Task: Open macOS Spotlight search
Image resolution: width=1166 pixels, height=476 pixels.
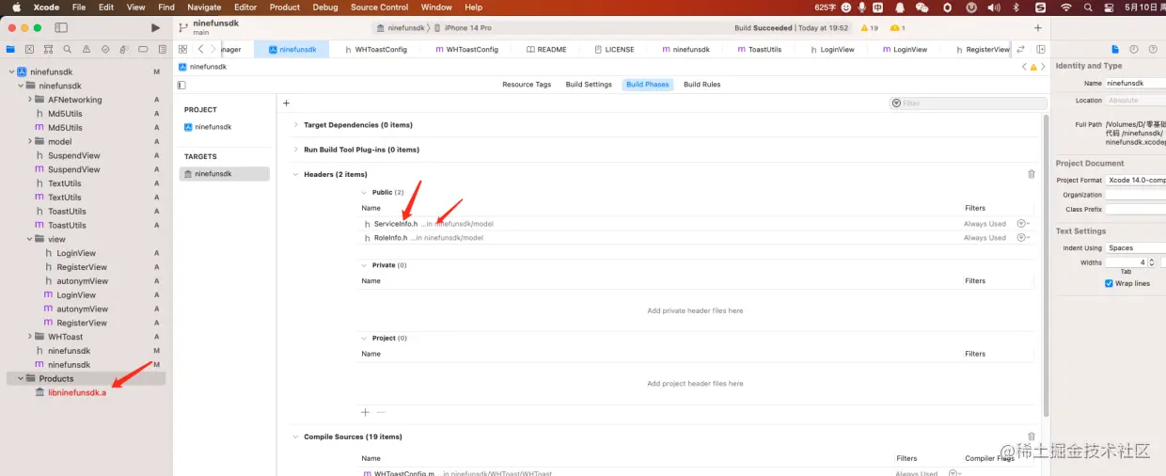Action: tap(1089, 7)
